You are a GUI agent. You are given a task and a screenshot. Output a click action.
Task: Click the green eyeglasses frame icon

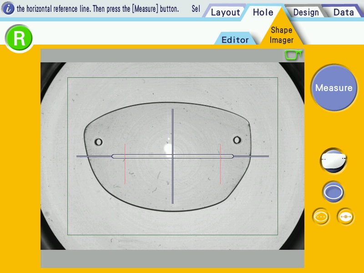coord(293,55)
